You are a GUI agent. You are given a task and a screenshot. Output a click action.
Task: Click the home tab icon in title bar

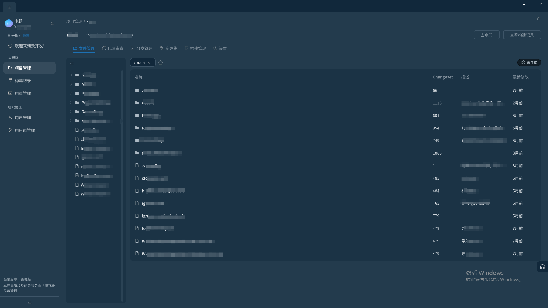coord(9,7)
